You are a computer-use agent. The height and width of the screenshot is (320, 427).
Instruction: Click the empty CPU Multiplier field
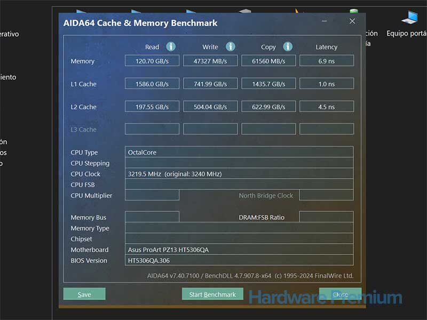click(x=152, y=195)
